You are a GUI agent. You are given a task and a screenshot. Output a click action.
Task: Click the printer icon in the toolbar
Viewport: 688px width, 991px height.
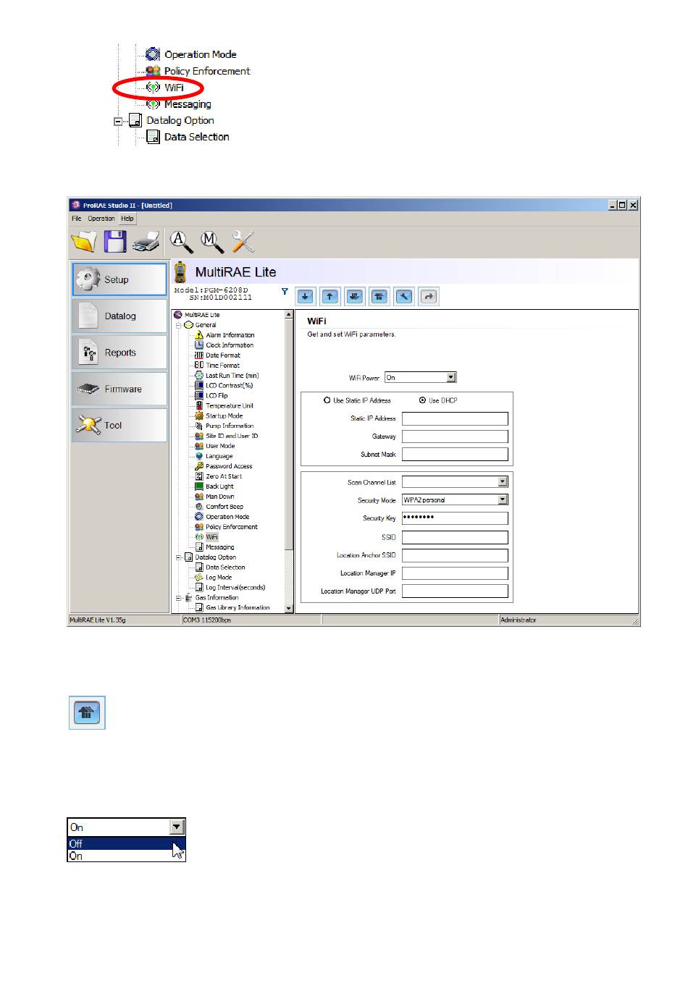[146, 241]
